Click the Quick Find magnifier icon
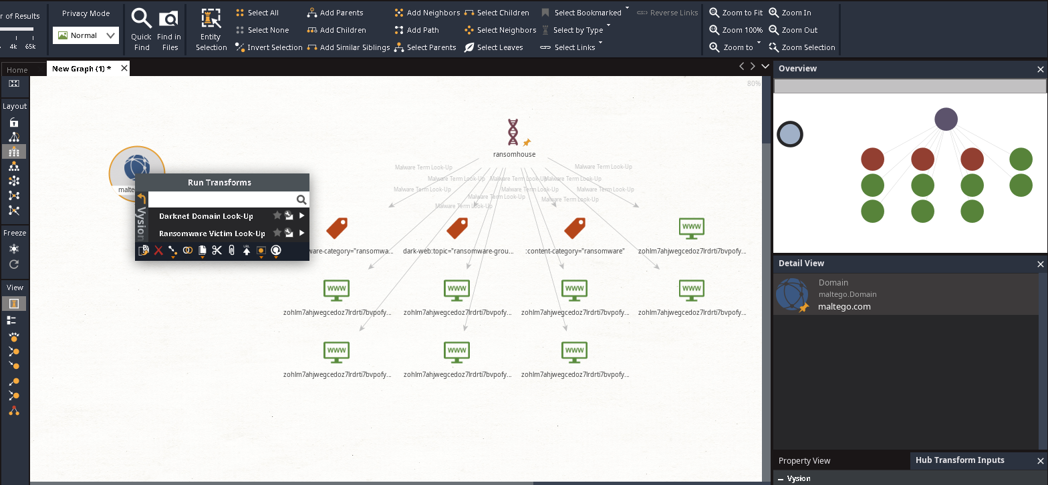Image resolution: width=1048 pixels, height=485 pixels. (x=141, y=19)
